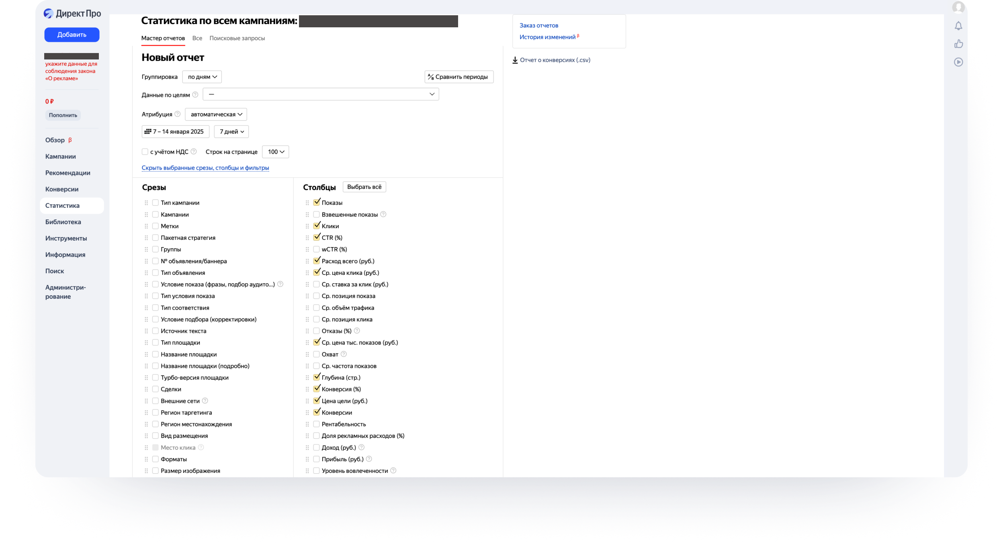Open Конверсии in the left menu
Image resolution: width=1003 pixels, height=548 pixels.
[x=62, y=189]
